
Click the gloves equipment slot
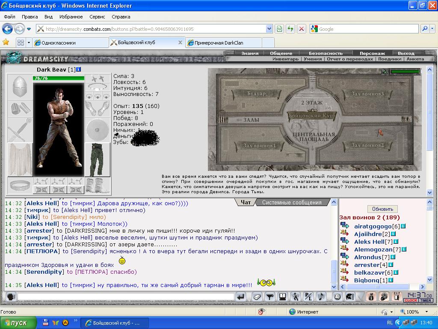coord(98,108)
